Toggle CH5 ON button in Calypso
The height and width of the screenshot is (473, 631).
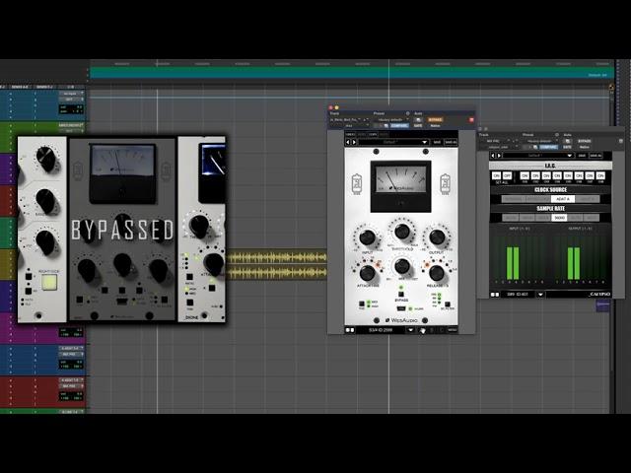click(568, 175)
